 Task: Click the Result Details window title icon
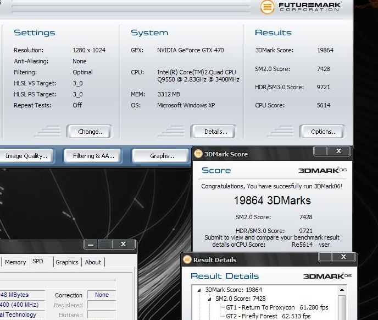pos(187,259)
